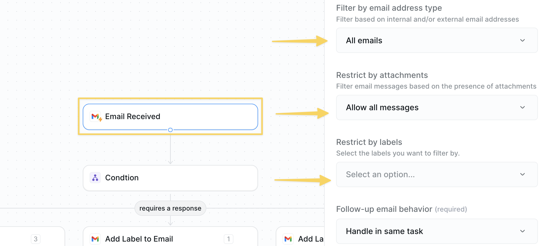Click the arrow connecting Condtion to Add Label
This screenshot has height=246, width=546.
170,221
